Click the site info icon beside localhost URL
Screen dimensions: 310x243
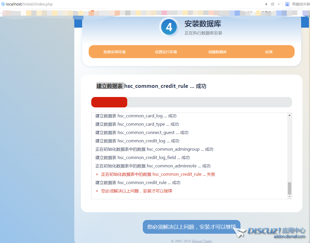tap(3, 4)
